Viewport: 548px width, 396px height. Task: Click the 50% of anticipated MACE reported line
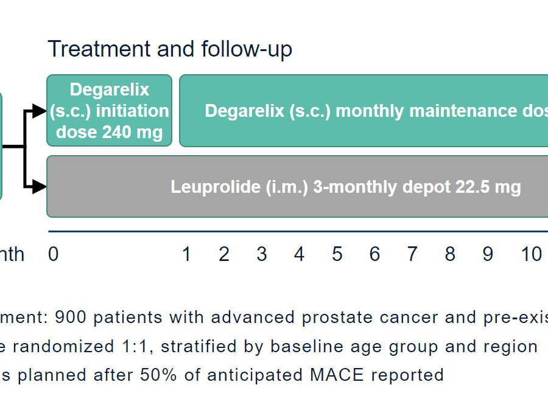pyautogui.click(x=222, y=375)
